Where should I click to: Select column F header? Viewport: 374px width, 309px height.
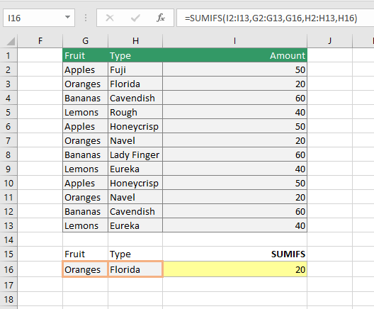pyautogui.click(x=40, y=41)
